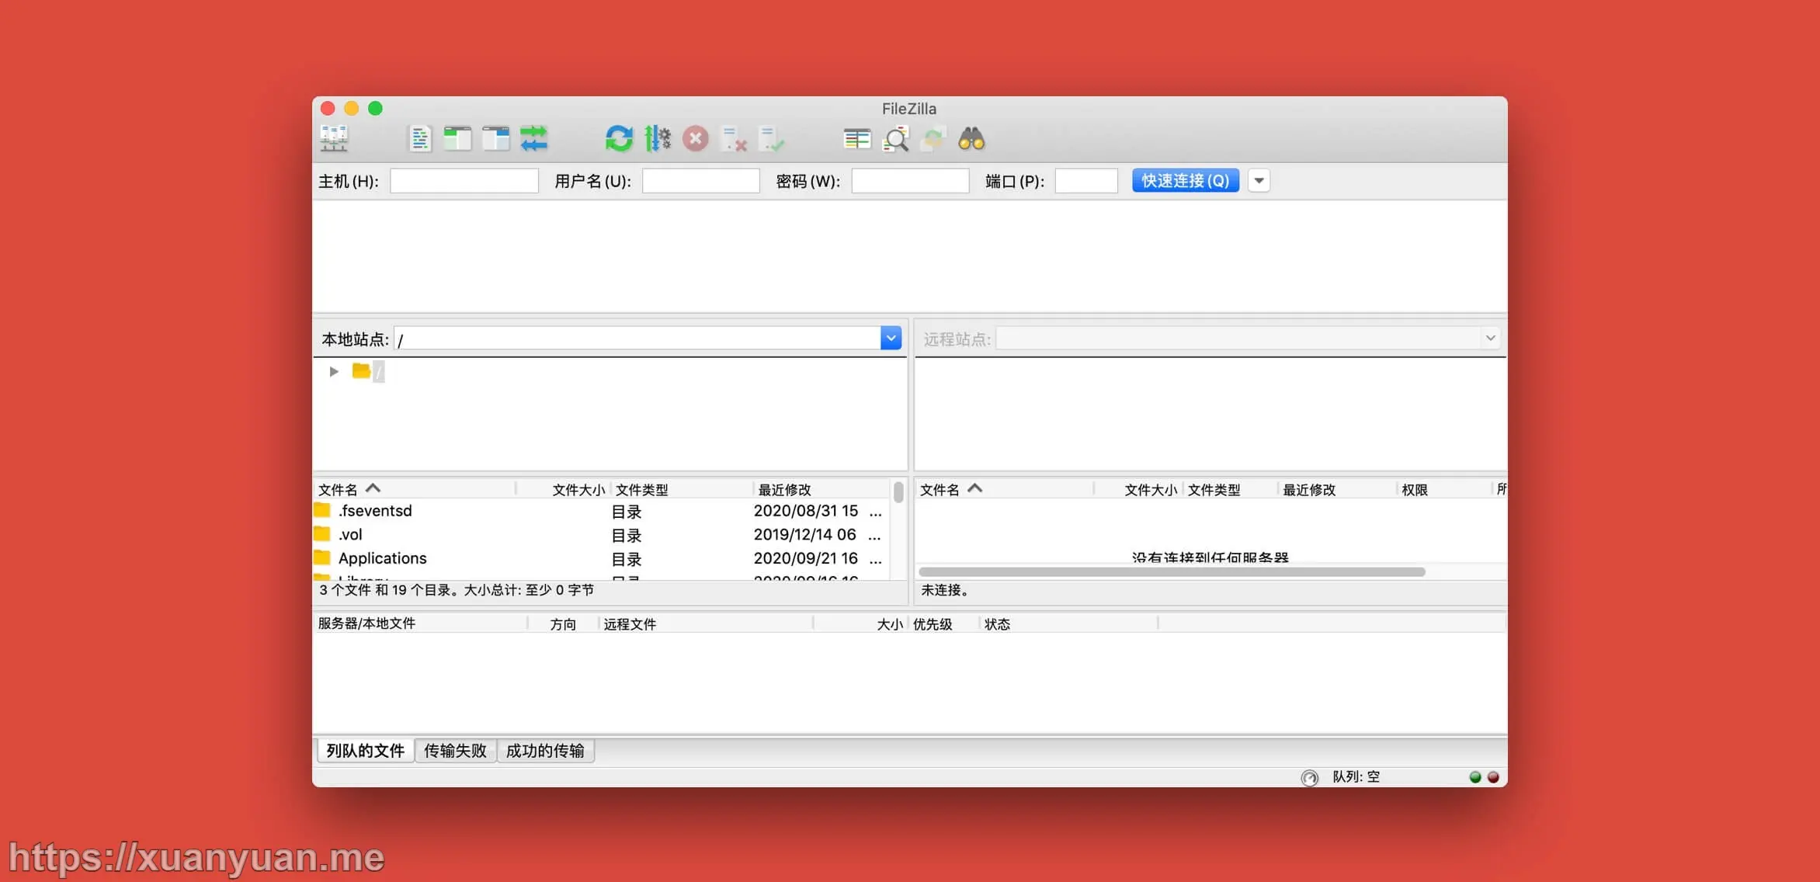Select the Applications folder row
1820x882 pixels.
(602, 558)
